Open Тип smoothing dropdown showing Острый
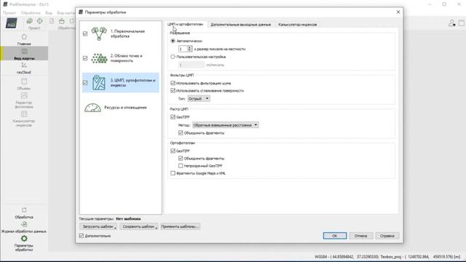Image resolution: width=466 pixels, height=262 pixels. tap(199, 99)
